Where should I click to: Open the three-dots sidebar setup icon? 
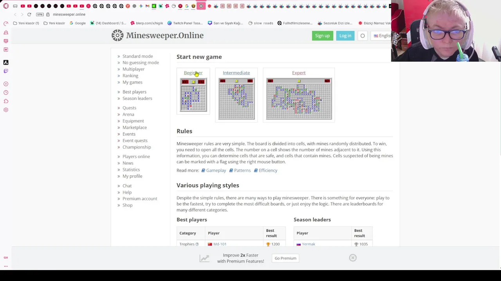(6, 266)
